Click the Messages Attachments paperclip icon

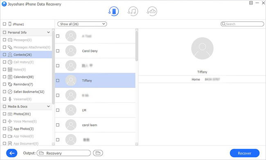pos(10,47)
